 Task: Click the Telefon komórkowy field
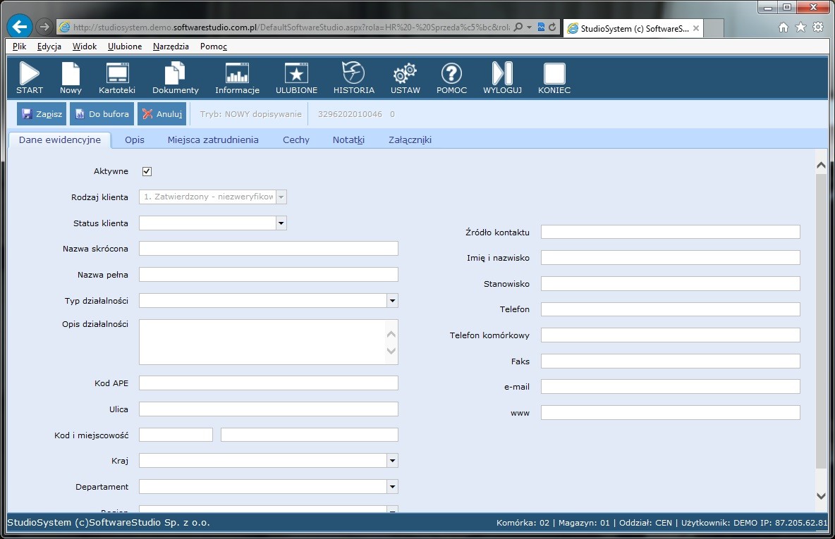(671, 335)
